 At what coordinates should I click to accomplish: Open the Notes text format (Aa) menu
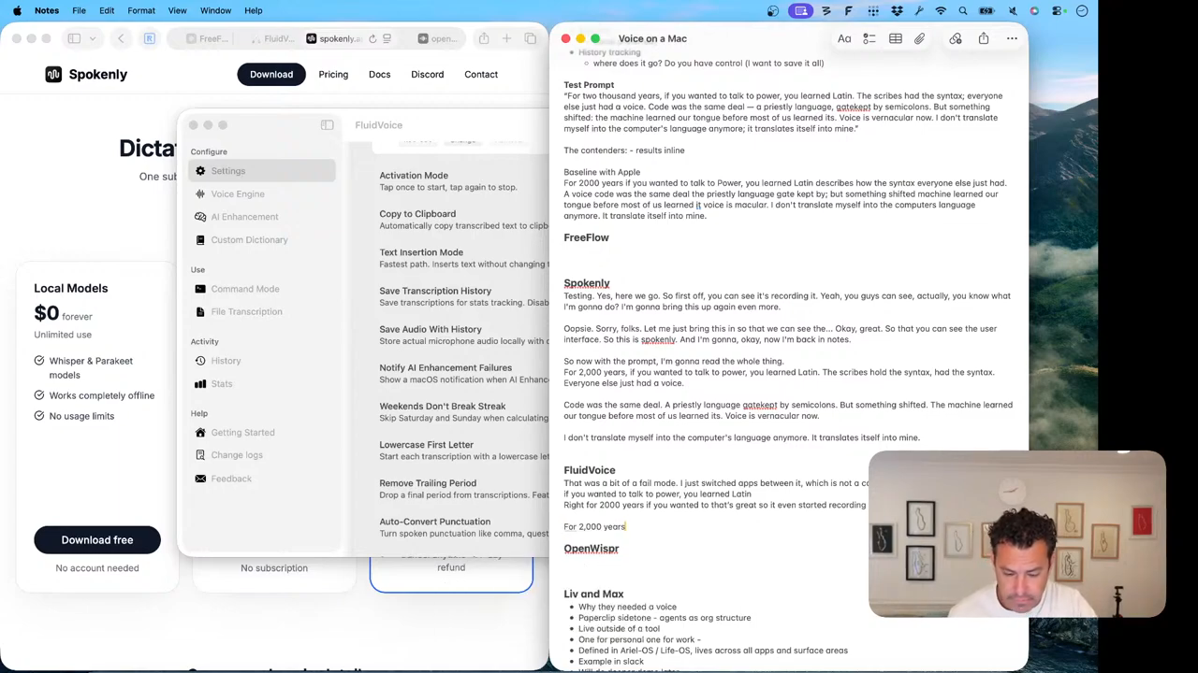[844, 38]
